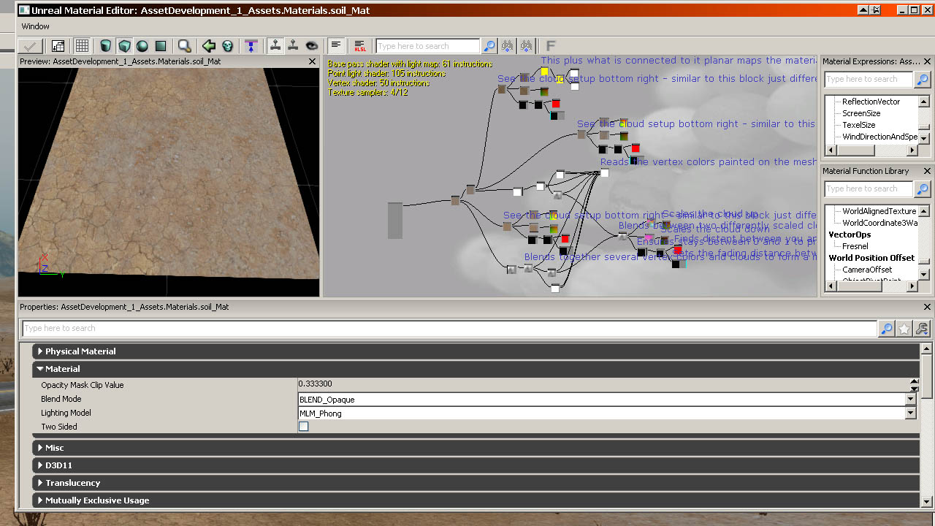The width and height of the screenshot is (935, 526).
Task: Expand the Physical Material section
Action: point(476,351)
